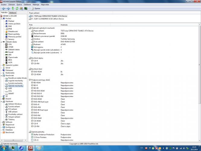The image size is (201, 151).
Task: Collapse the Nosiče dat tree node
Action: point(1,75)
